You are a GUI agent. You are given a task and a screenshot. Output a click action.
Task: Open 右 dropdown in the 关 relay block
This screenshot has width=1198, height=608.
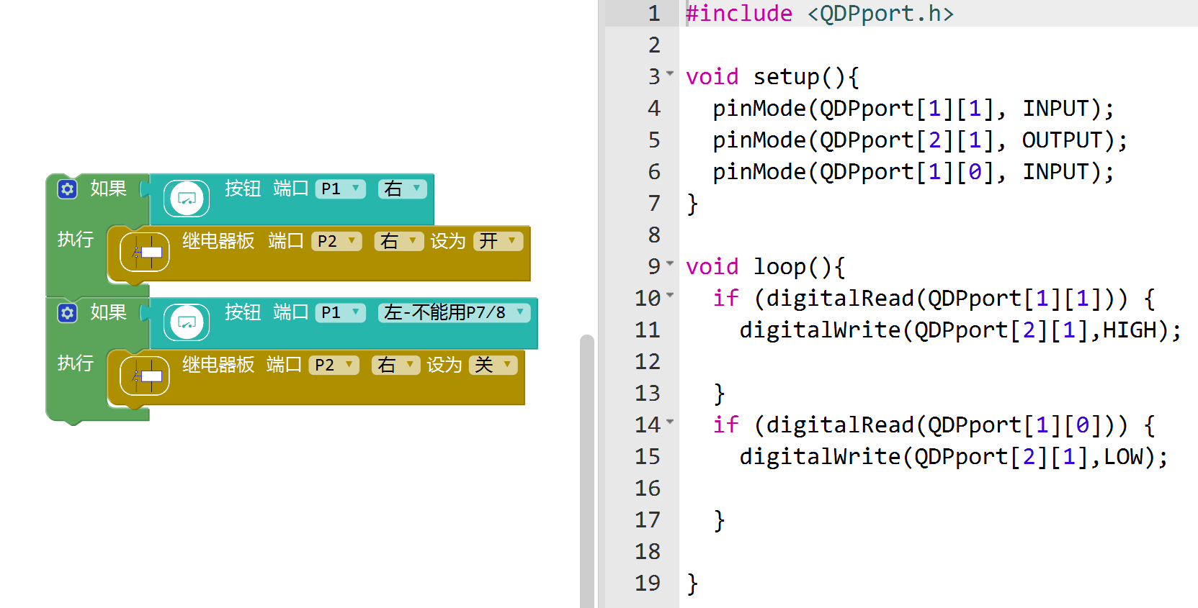395,365
